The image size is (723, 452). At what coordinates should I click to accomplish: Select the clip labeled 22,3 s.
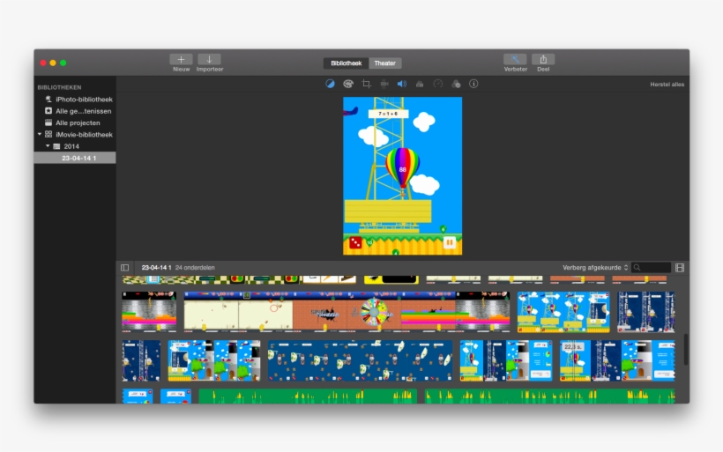point(617,360)
